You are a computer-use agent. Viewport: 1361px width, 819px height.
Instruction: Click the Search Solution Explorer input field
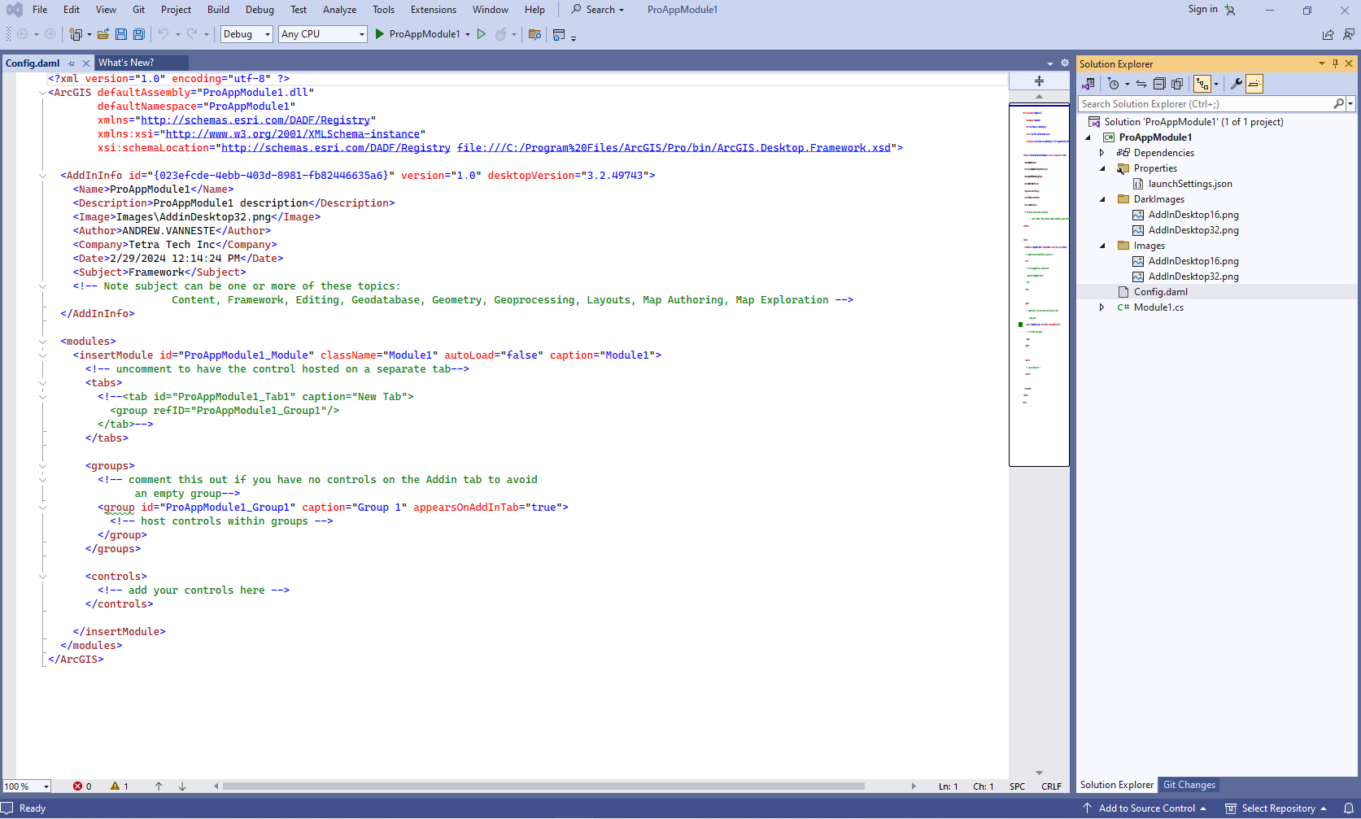click(1206, 104)
